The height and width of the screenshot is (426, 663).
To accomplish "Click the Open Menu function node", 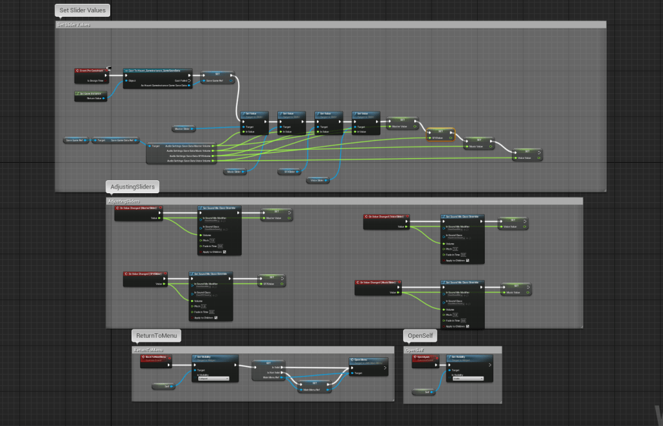I will coord(369,360).
